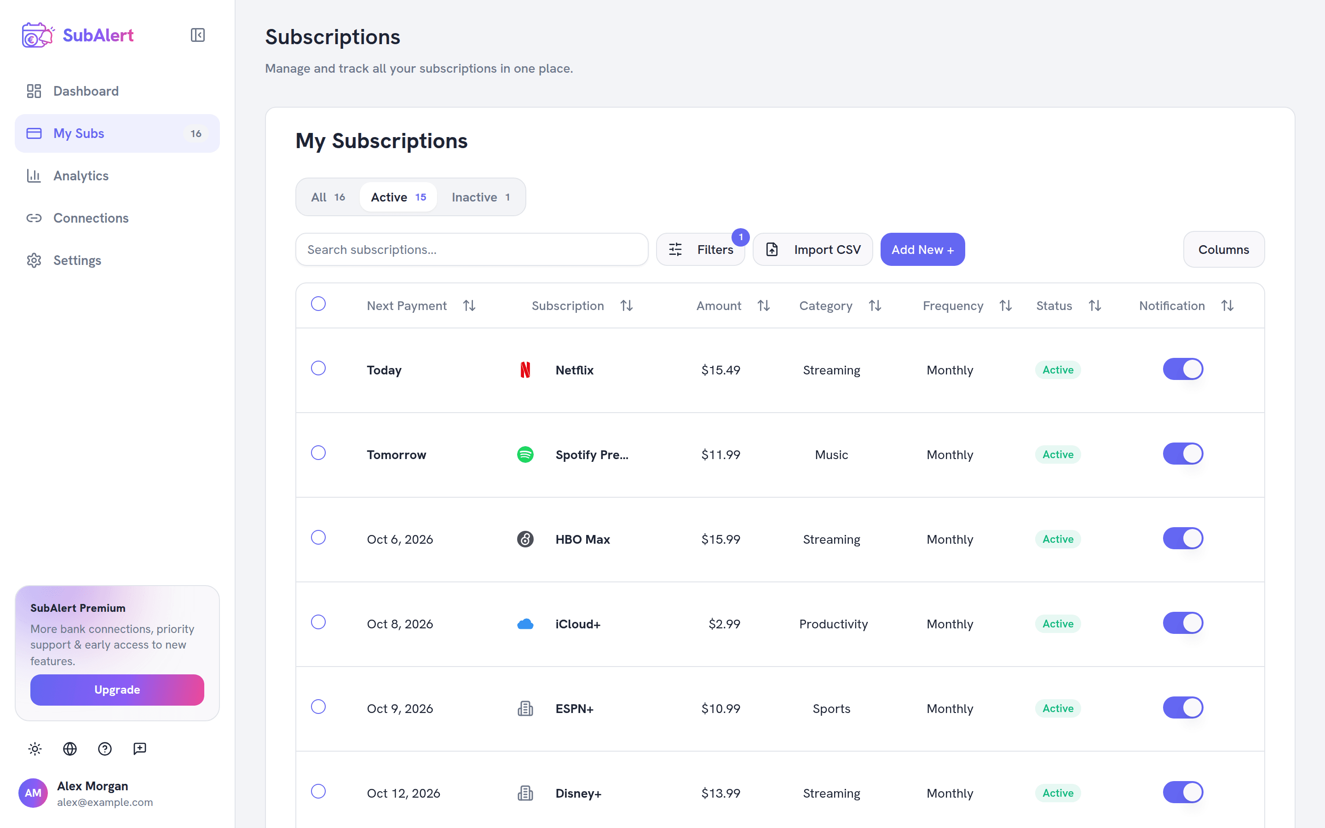This screenshot has width=1325, height=828.
Task: Click the Add New + button
Action: 922,250
